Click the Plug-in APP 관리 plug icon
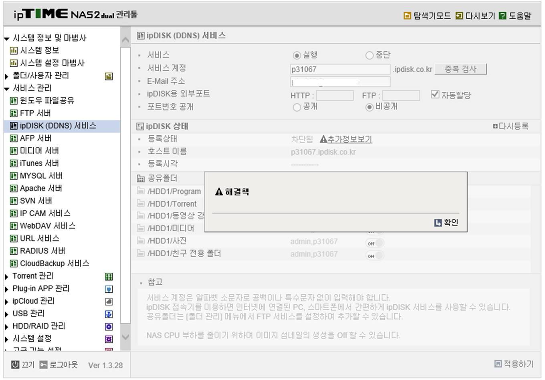545x380 pixels. coord(109,289)
